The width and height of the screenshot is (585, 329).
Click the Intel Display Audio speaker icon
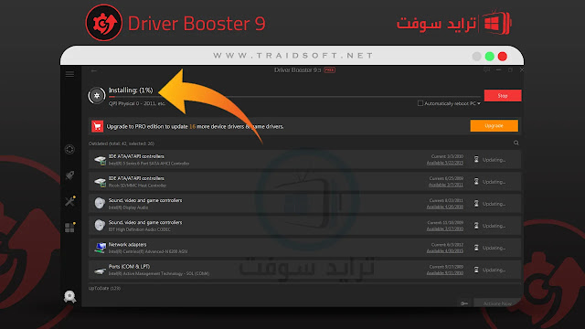click(x=100, y=204)
